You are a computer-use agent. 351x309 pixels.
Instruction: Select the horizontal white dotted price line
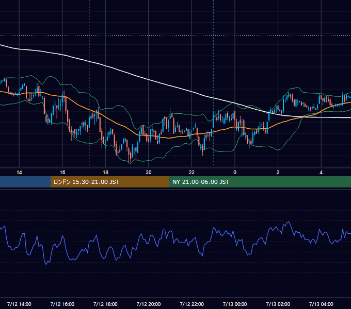176,35
